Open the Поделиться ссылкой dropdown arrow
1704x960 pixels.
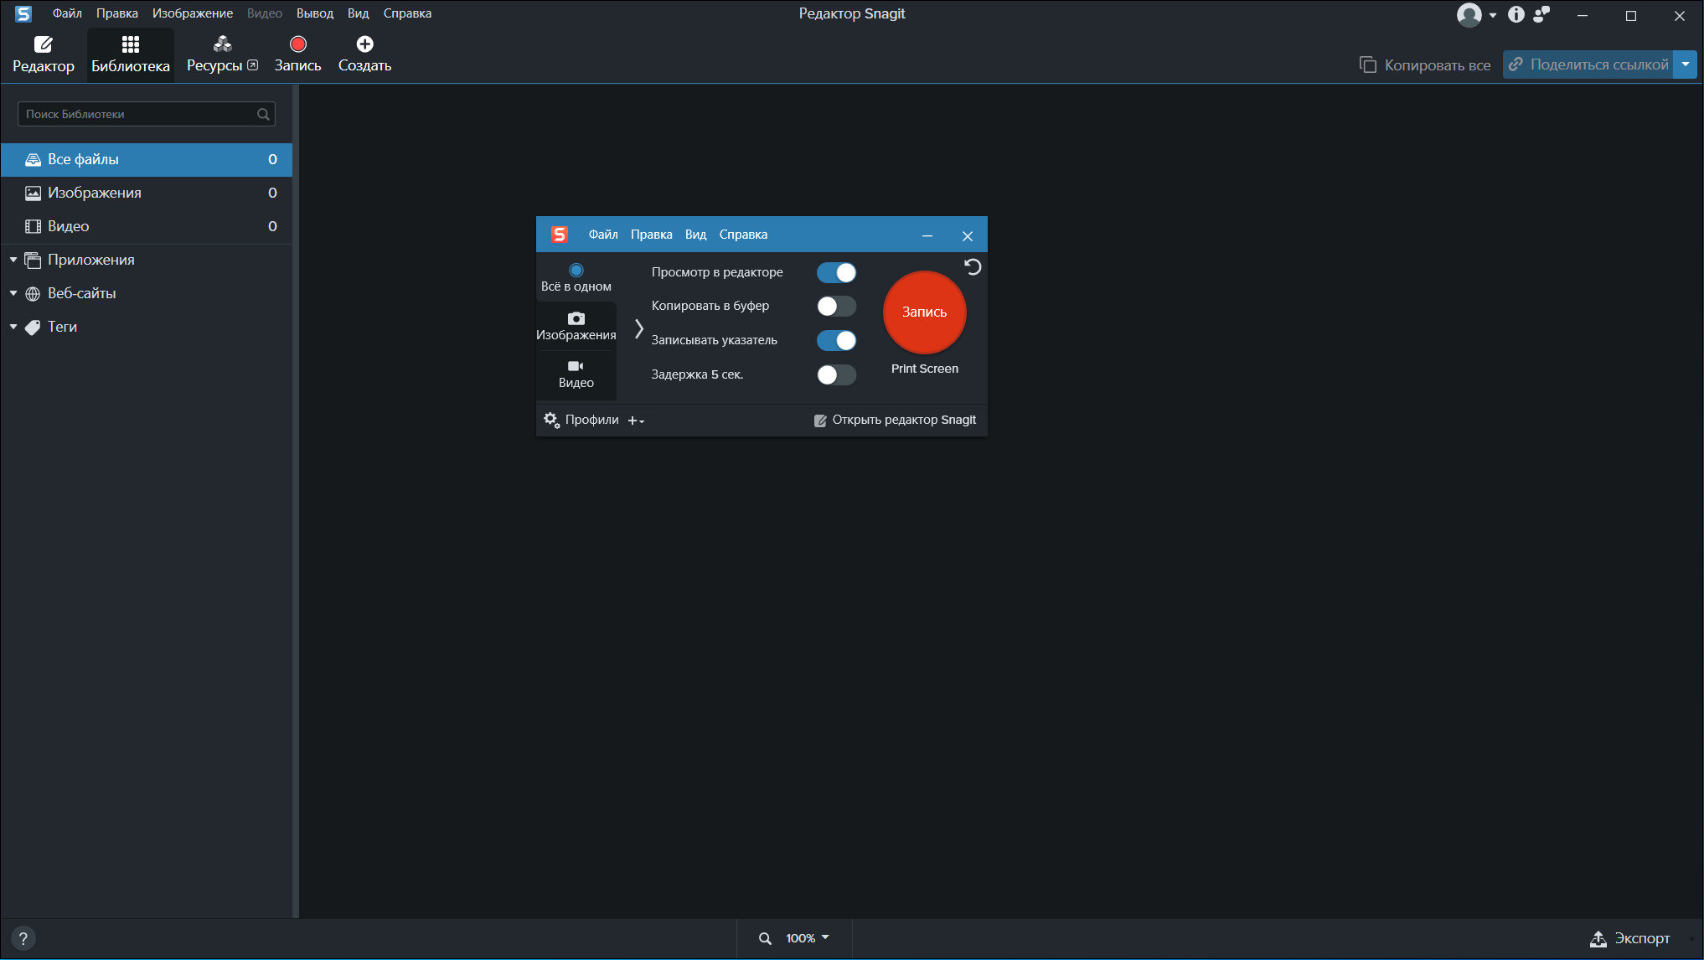[1686, 65]
